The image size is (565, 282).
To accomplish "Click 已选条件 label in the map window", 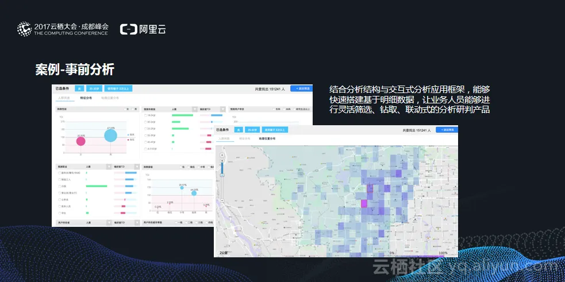I will [x=222, y=130].
